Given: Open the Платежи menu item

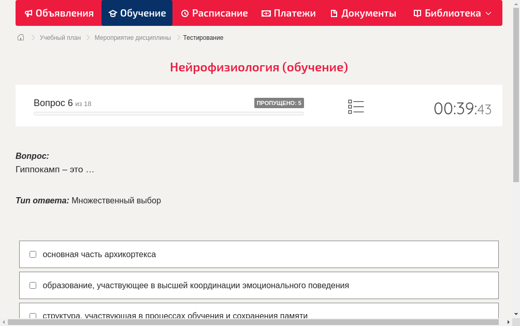Looking at the screenshot, I should [288, 13].
